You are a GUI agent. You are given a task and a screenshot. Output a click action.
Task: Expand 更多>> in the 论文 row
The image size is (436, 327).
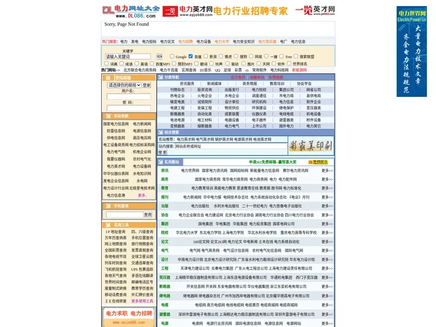(x=327, y=242)
